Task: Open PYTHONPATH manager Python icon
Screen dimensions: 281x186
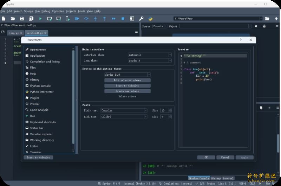Action: tap(151, 19)
